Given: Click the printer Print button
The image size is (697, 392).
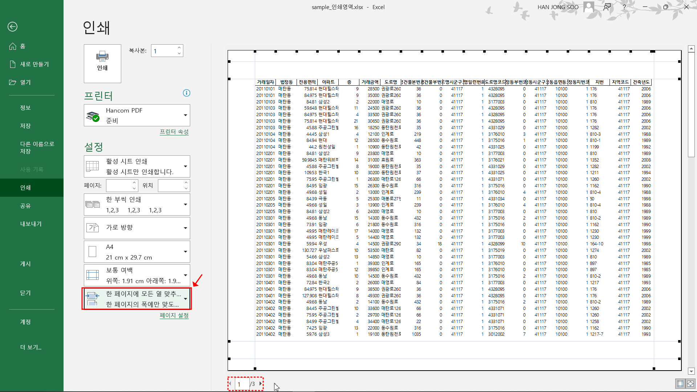Looking at the screenshot, I should [x=102, y=64].
